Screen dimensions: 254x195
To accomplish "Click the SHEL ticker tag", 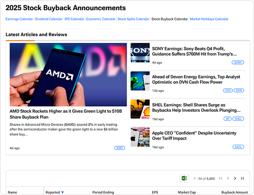I will tap(238, 119).
